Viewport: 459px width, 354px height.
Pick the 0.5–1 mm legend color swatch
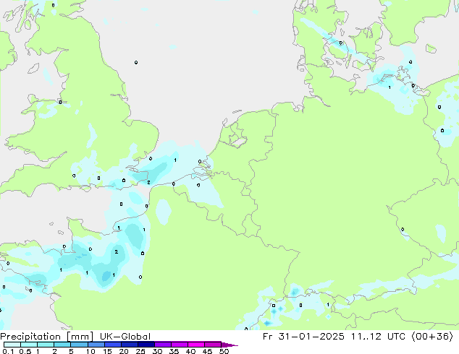click(29, 345)
